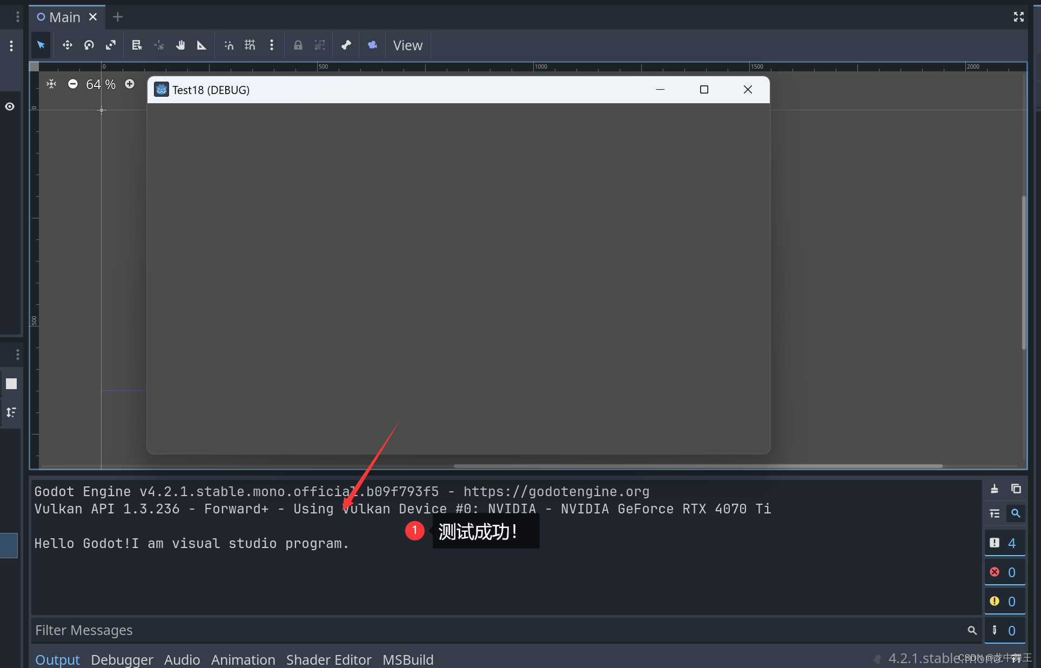The image size is (1041, 668).
Task: Click the white square icon in left dock
Action: point(11,384)
